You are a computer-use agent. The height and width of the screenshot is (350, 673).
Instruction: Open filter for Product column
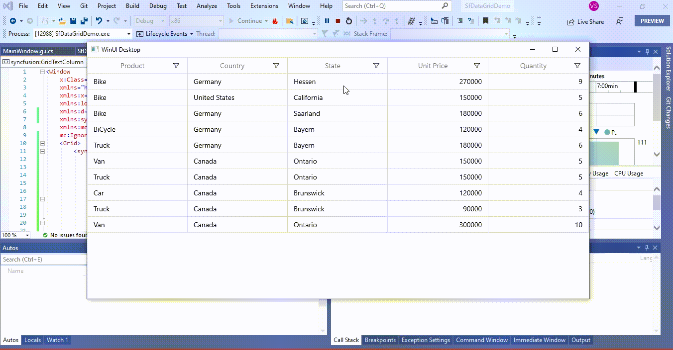click(176, 66)
